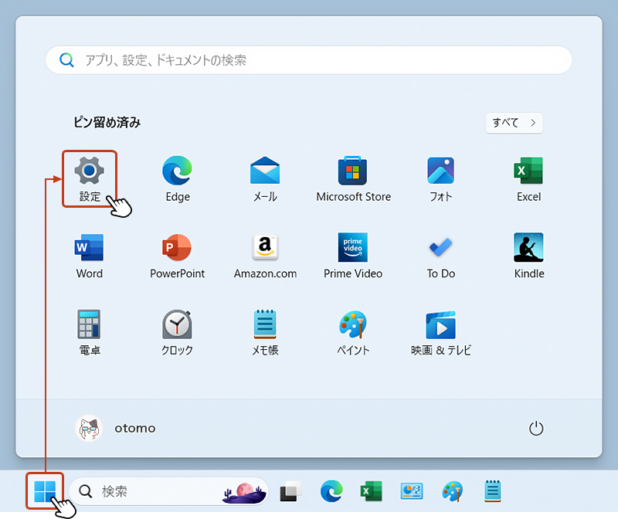Open Excel from pinned apps

pos(528,179)
